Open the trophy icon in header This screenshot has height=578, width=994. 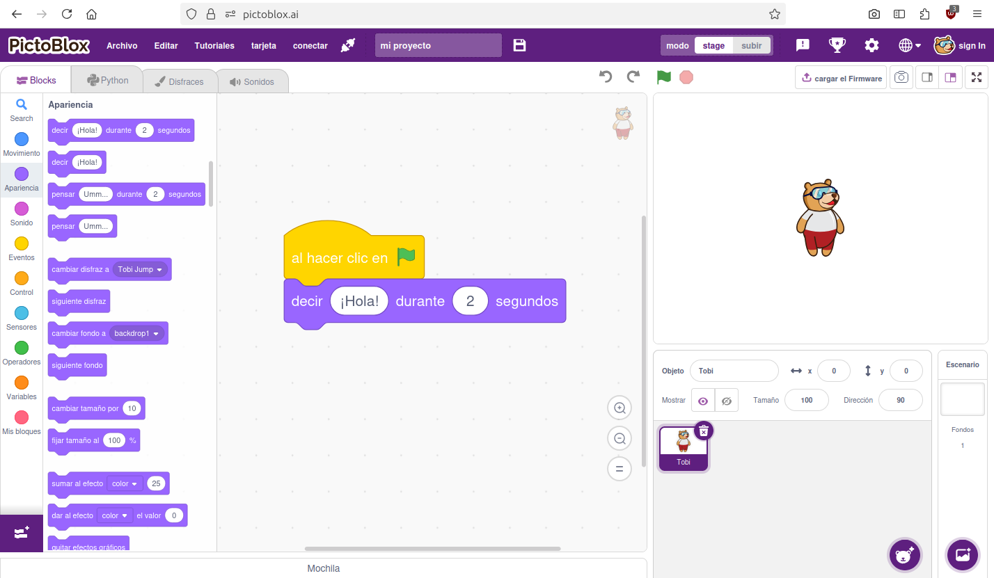point(837,45)
